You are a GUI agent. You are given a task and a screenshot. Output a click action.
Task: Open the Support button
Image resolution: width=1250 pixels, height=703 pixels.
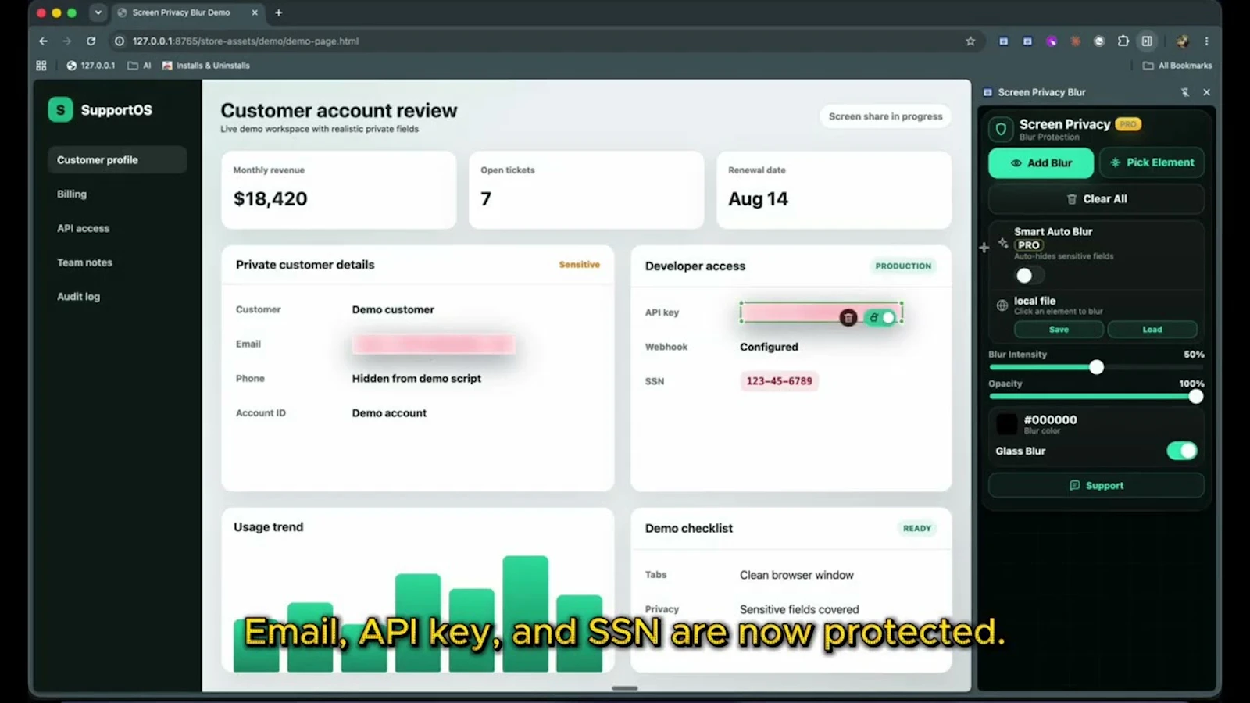(1096, 486)
